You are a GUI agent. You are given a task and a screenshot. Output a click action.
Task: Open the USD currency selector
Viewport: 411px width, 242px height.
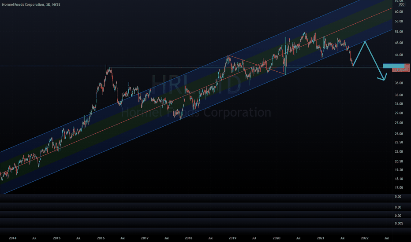pyautogui.click(x=401, y=4)
